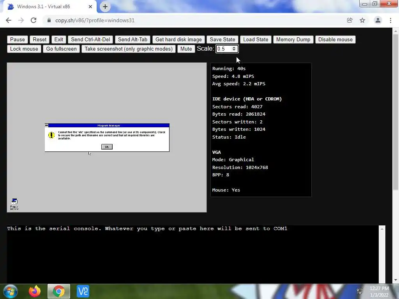The height and width of the screenshot is (299, 399).
Task: Click the exclamation warning icon in dialog
Action: 51,135
